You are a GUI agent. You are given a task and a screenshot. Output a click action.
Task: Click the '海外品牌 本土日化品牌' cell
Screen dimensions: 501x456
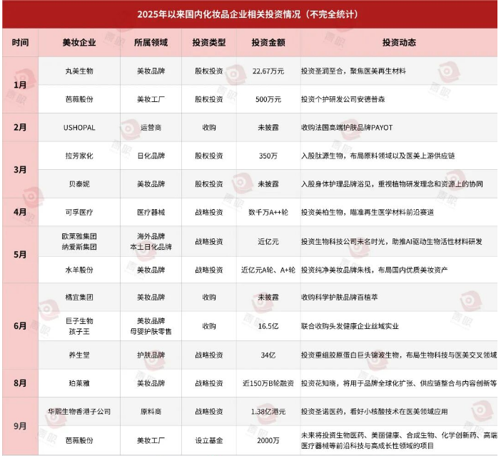point(151,242)
